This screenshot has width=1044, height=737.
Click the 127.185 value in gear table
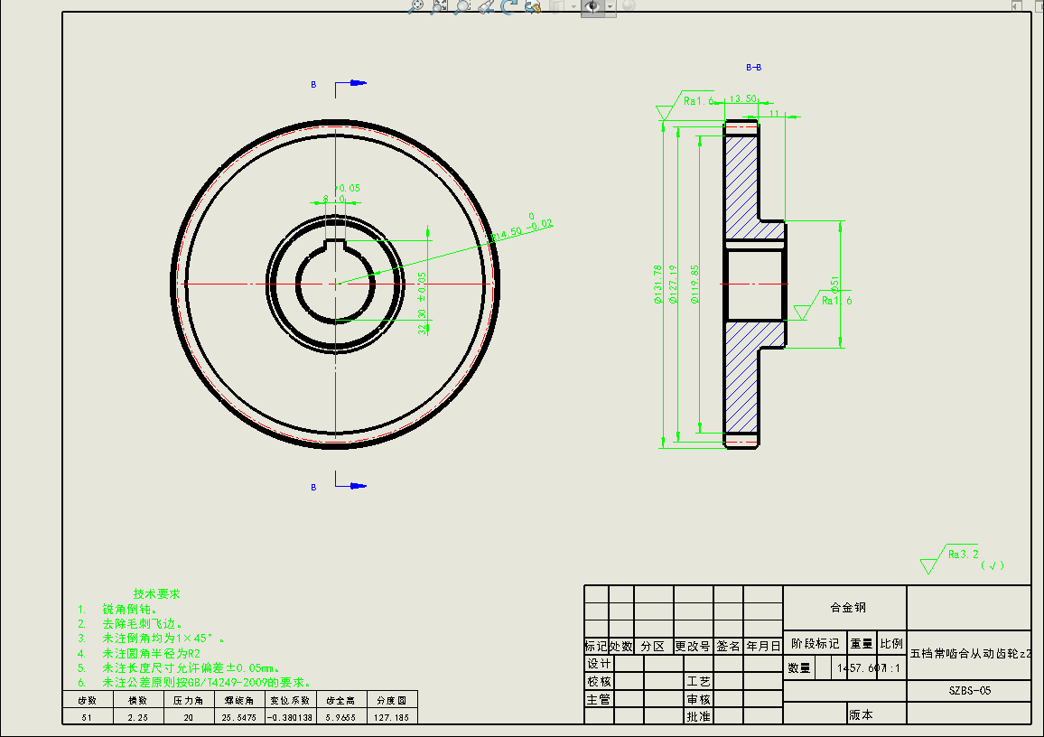point(392,716)
